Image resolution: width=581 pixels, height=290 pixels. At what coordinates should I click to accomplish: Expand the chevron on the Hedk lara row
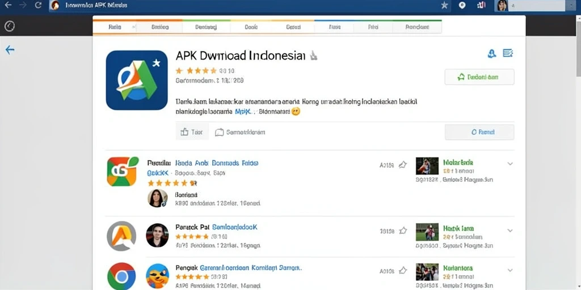point(510,231)
